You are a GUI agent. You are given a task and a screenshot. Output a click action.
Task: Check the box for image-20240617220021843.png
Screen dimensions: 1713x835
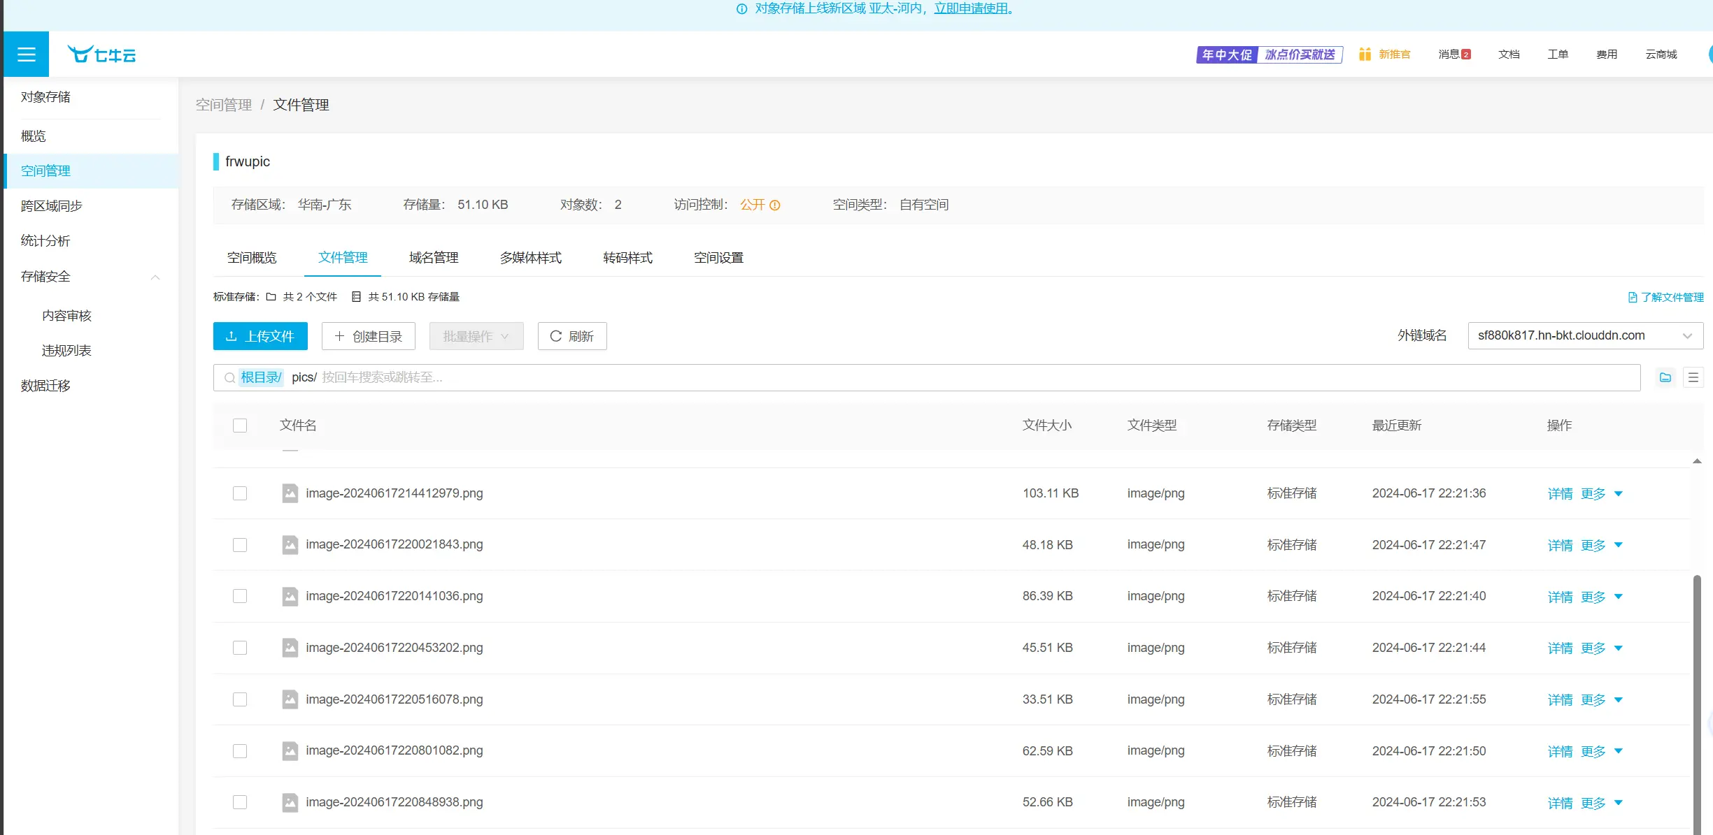pyautogui.click(x=240, y=545)
